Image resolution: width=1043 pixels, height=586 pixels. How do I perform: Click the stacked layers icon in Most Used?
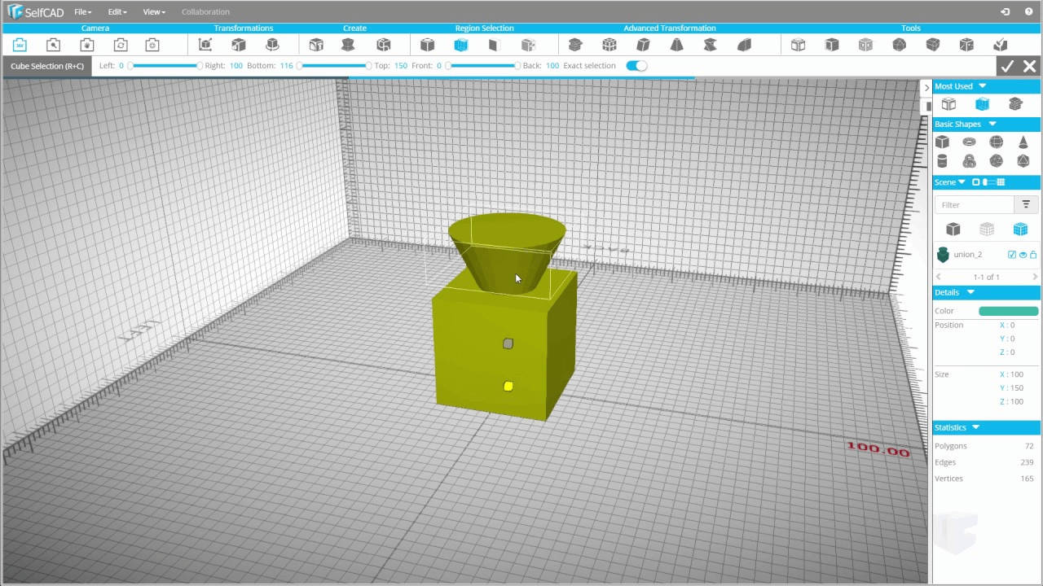[x=1015, y=104]
